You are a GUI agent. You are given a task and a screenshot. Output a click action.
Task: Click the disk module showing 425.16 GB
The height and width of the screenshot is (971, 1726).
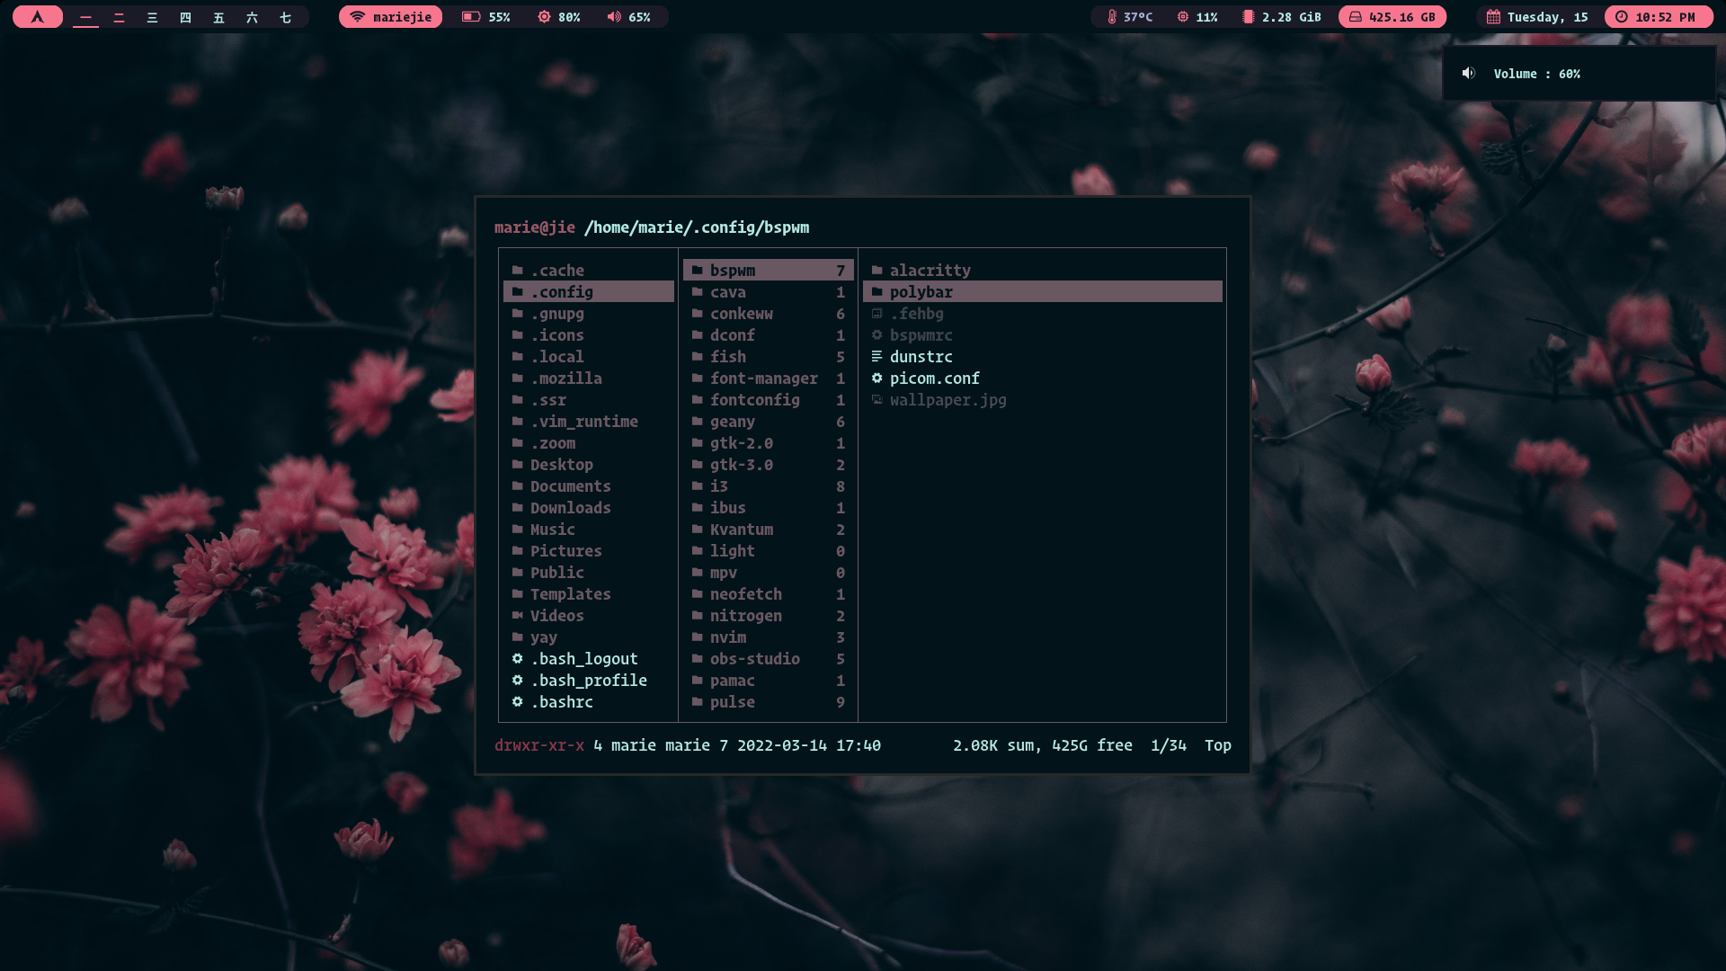pyautogui.click(x=1392, y=15)
